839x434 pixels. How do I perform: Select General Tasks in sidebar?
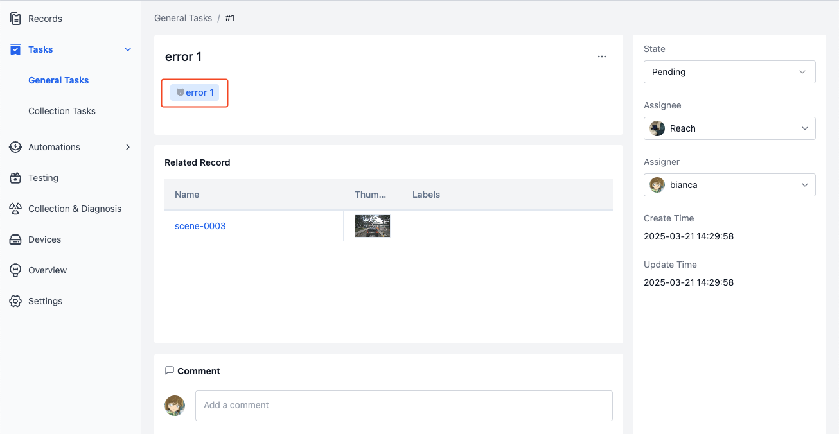pos(58,80)
